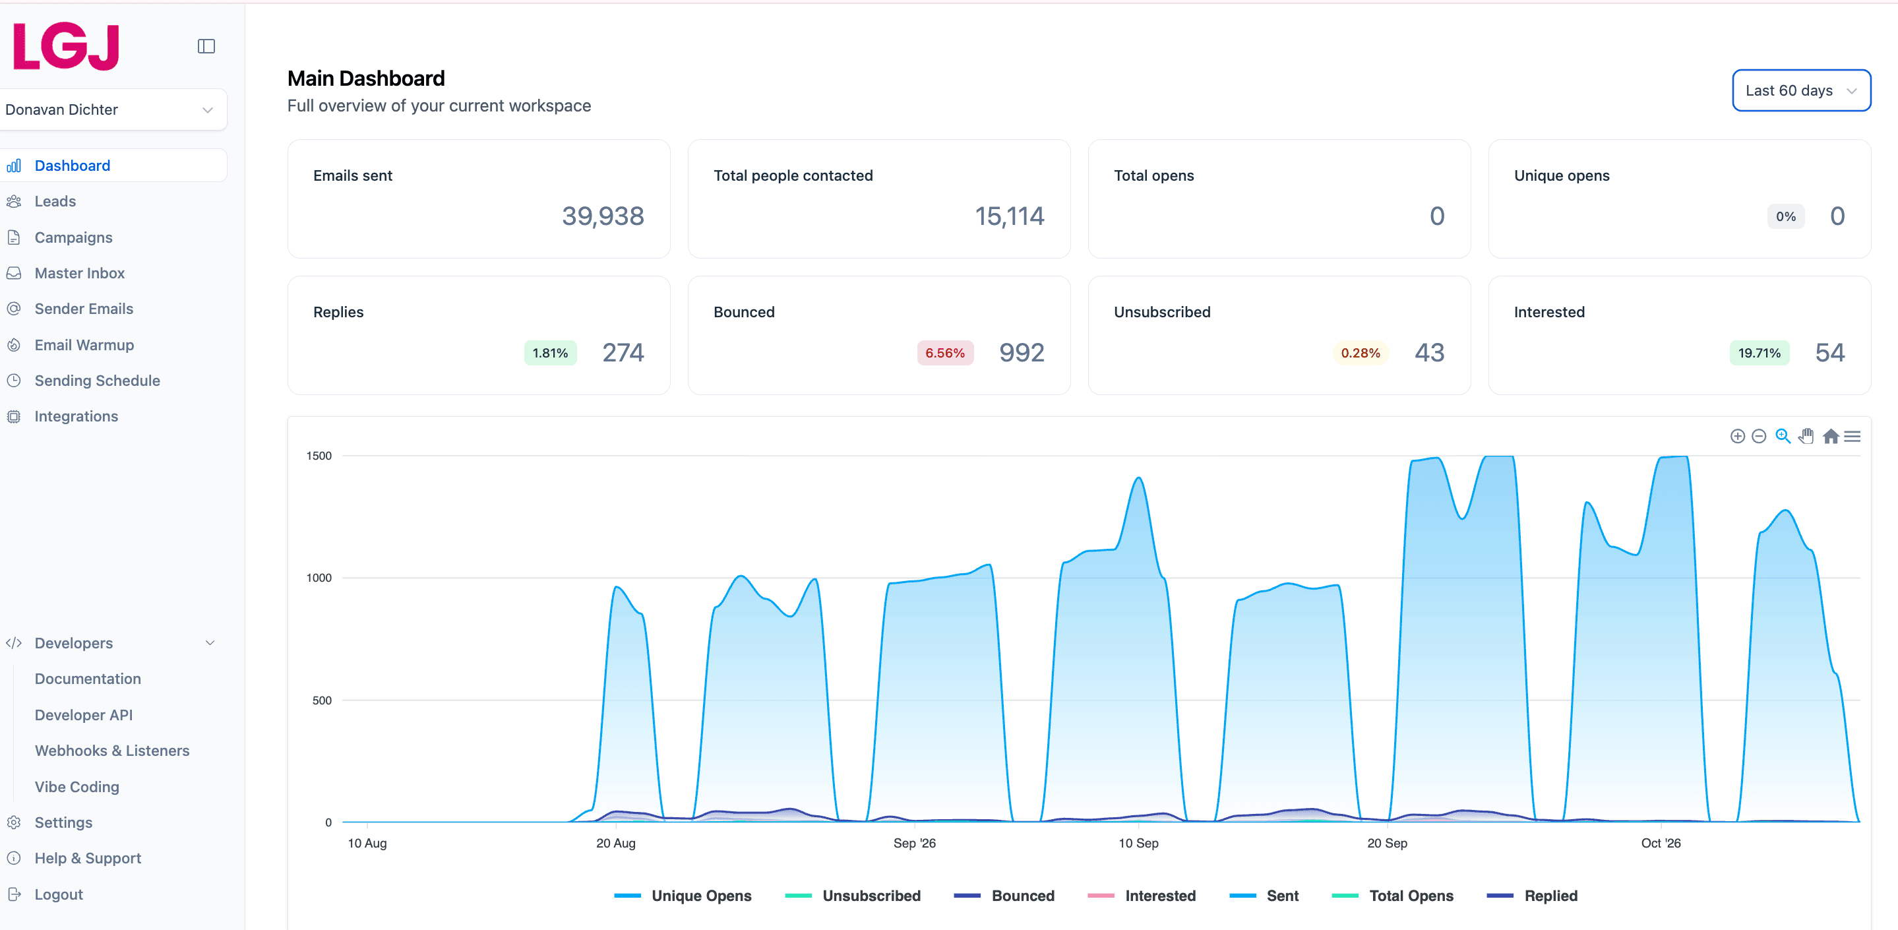1898x930 pixels.
Task: Click the Bounced 6.56% rate badge
Action: tap(944, 353)
